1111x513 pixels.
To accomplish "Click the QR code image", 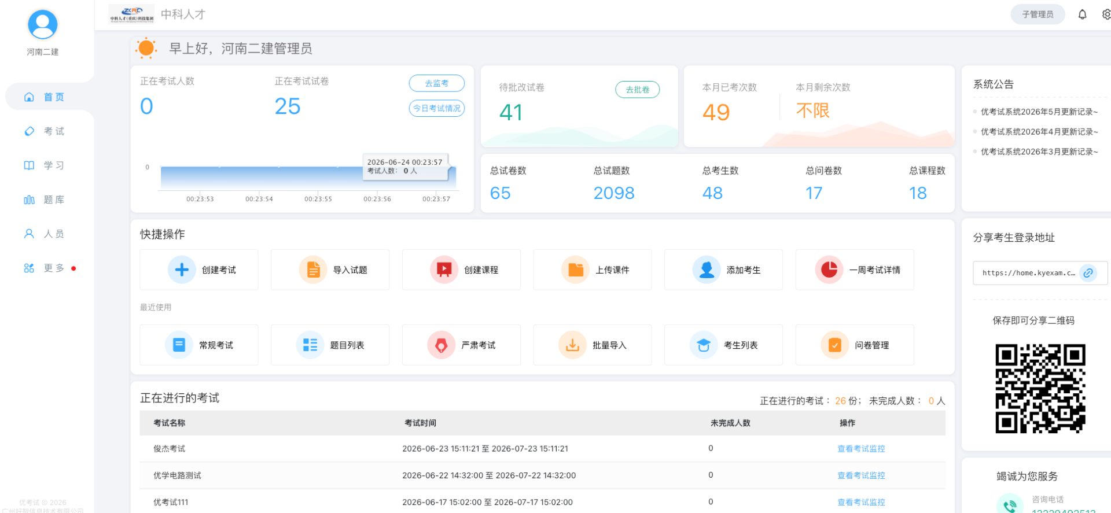I will [x=1040, y=389].
